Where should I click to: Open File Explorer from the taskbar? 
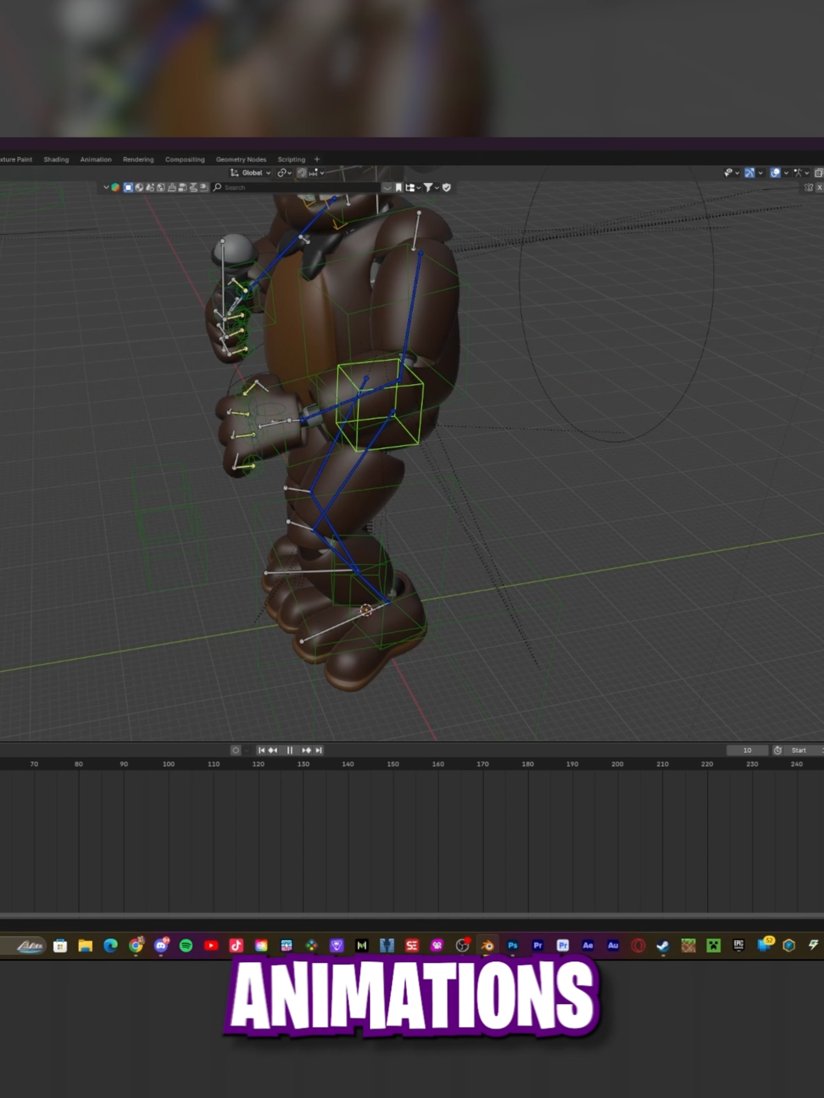click(x=85, y=945)
